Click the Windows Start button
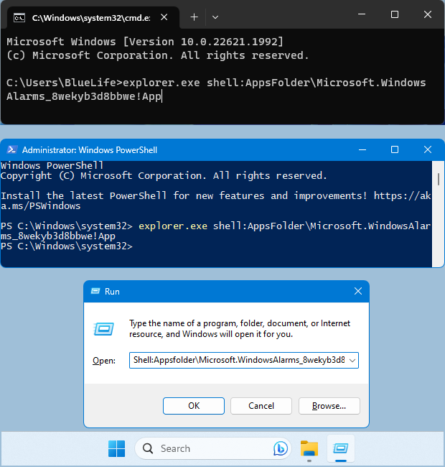The width and height of the screenshot is (445, 467). (116, 448)
